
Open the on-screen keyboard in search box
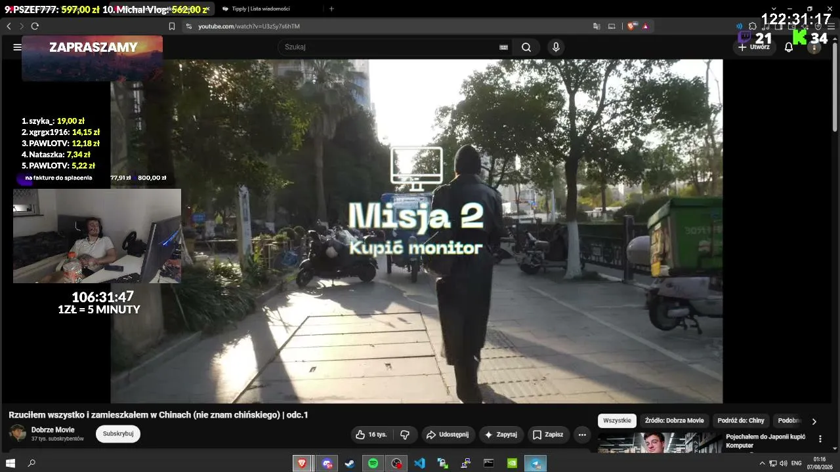point(503,47)
